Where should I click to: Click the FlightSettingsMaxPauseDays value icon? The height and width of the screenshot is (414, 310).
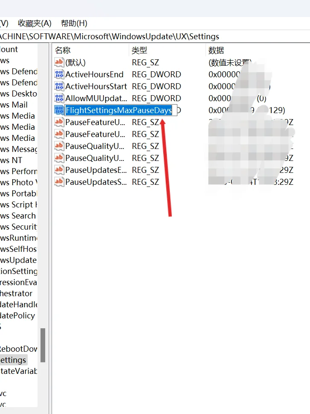(59, 110)
